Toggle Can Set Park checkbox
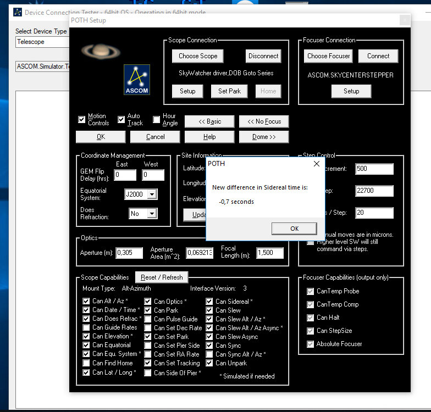Image resolution: width=431 pixels, height=412 pixels. point(147,336)
